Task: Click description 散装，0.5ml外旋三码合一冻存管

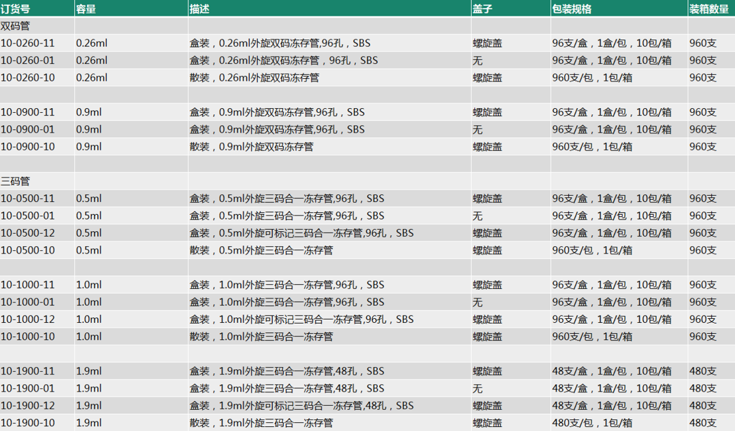Action: point(261,250)
